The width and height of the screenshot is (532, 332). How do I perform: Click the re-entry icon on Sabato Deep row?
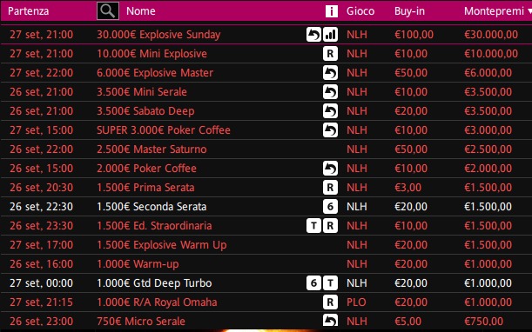coord(330,111)
